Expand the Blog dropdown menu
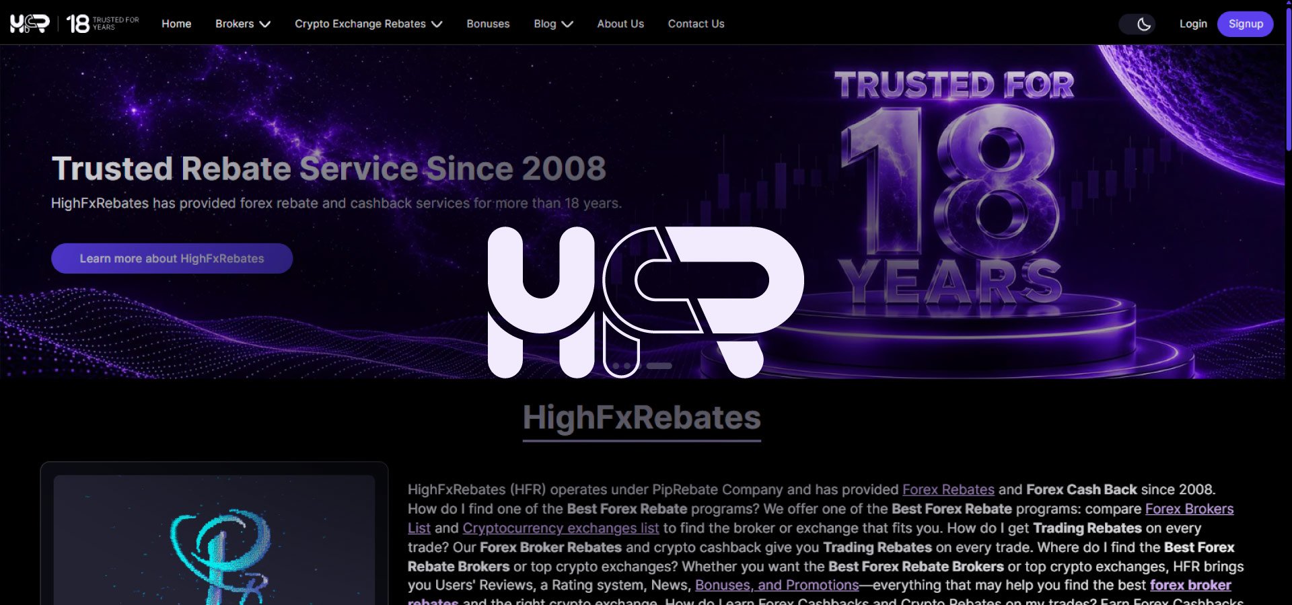The width and height of the screenshot is (1292, 605). [553, 24]
